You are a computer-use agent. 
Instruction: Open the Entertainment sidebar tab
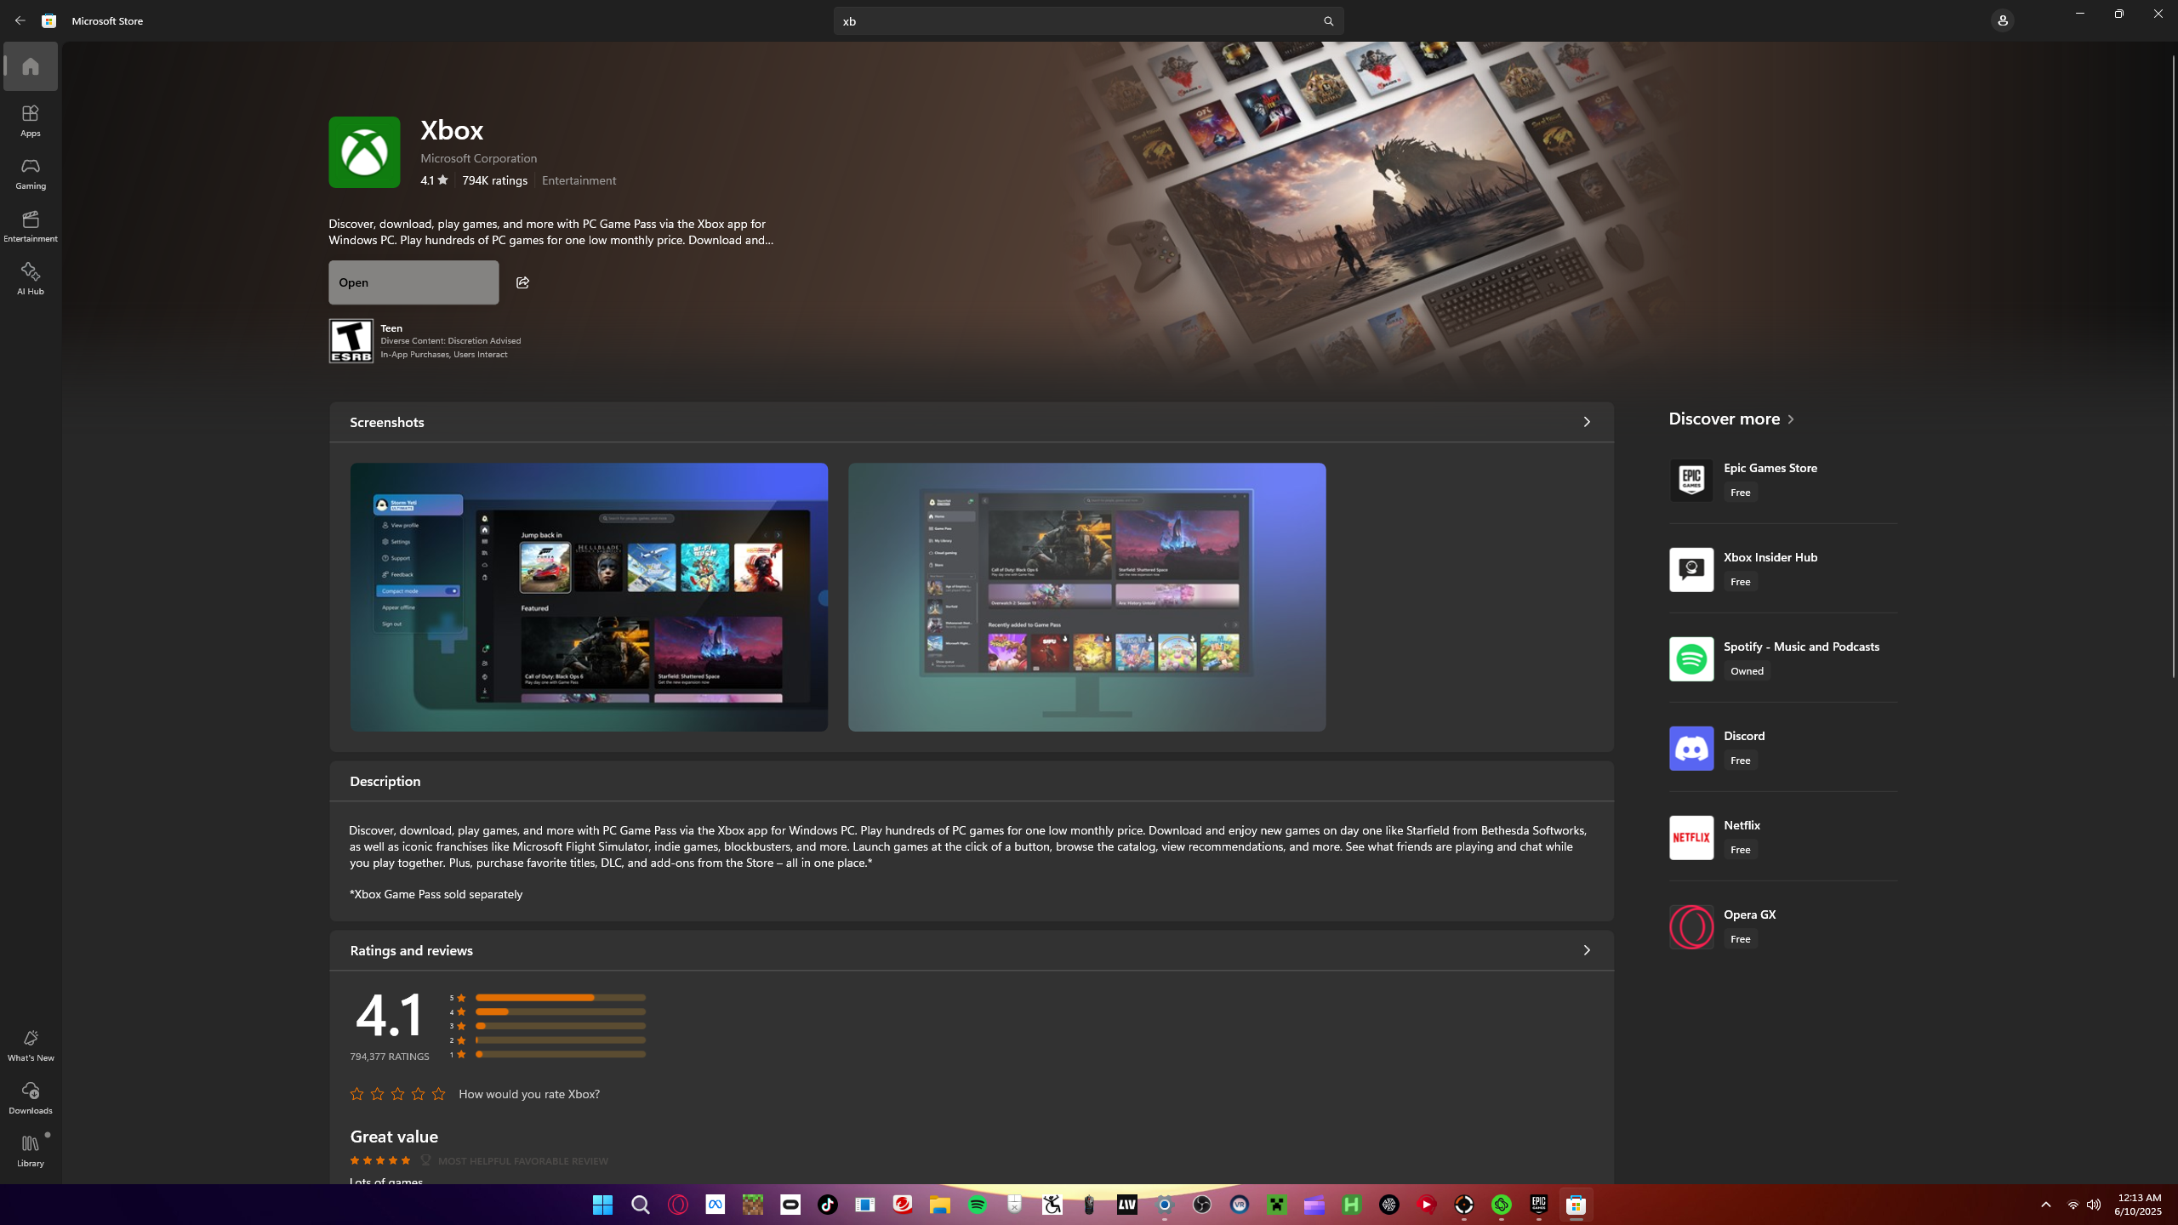coord(31,226)
